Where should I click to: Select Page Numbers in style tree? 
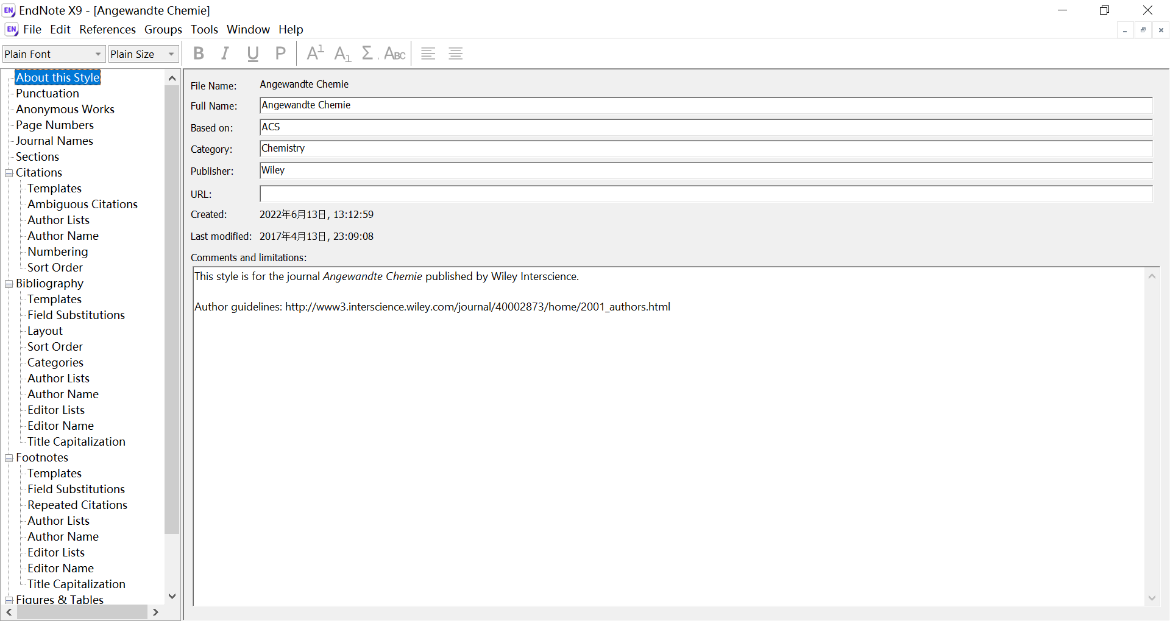55,125
